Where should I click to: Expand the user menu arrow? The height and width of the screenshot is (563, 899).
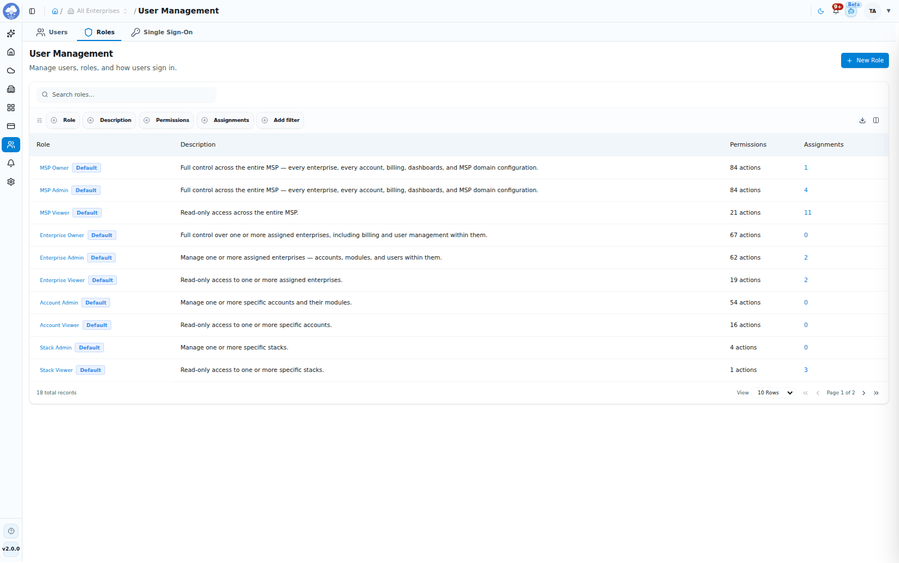coord(888,11)
